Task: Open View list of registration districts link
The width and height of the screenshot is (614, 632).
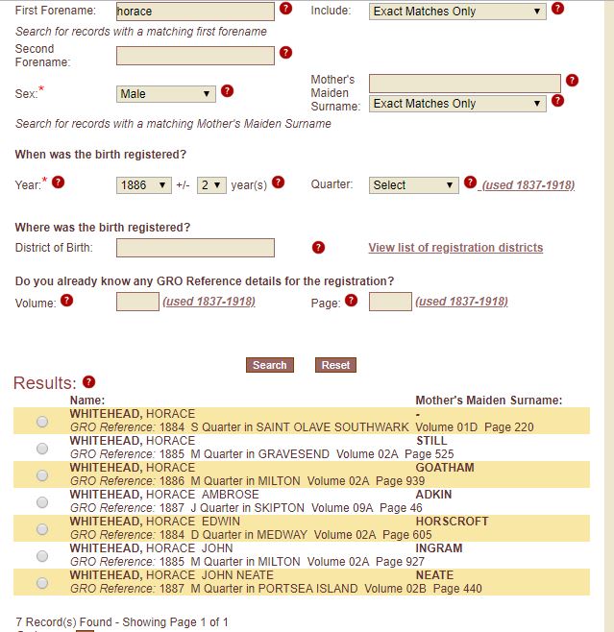Action: click(x=455, y=248)
